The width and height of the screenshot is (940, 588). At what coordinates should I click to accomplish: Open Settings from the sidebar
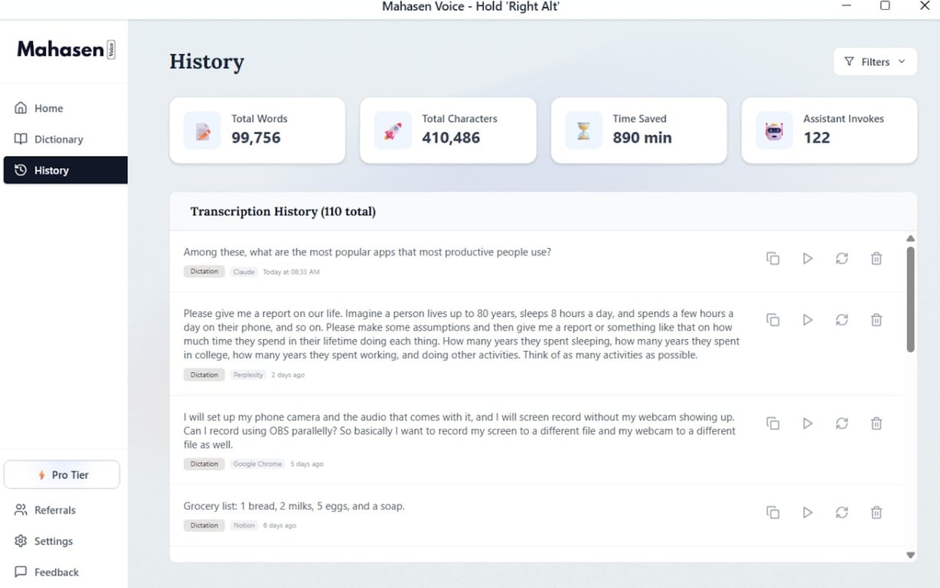(53, 541)
